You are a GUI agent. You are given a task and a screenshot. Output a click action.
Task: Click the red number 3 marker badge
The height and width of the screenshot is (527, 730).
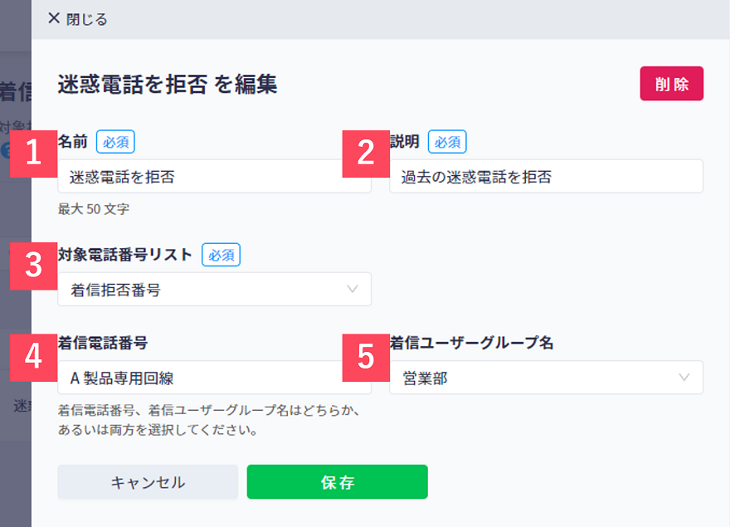33,266
